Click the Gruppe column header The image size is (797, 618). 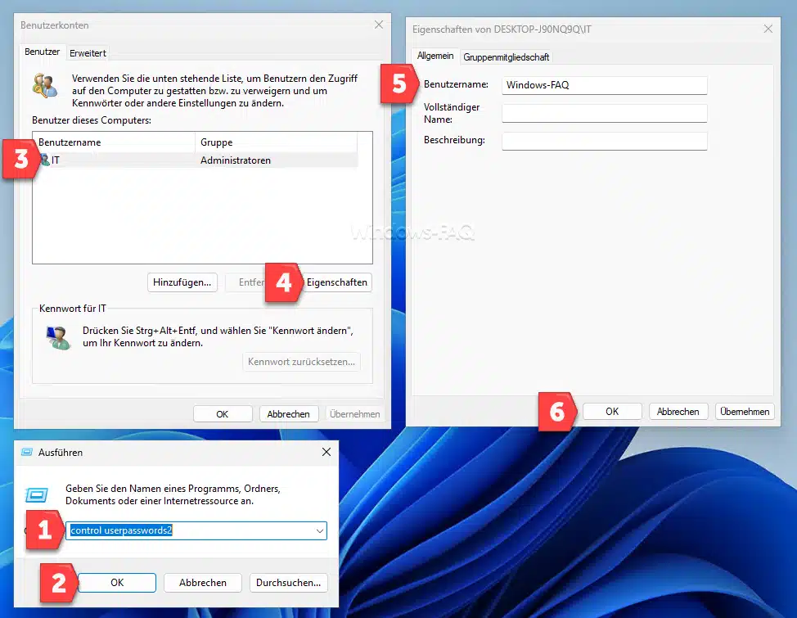pos(277,142)
